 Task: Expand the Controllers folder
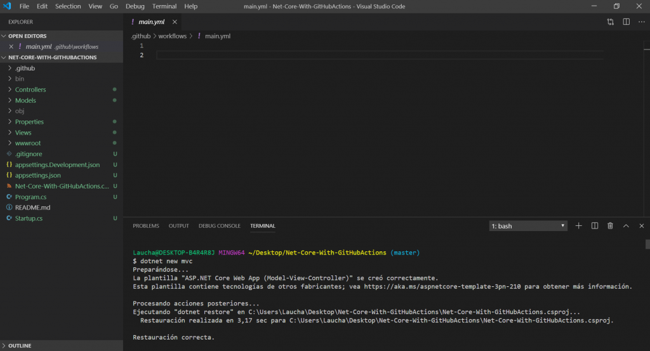point(10,89)
